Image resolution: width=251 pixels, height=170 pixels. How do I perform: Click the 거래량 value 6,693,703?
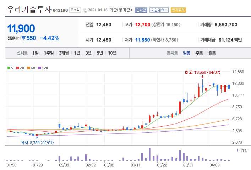click(x=226, y=24)
